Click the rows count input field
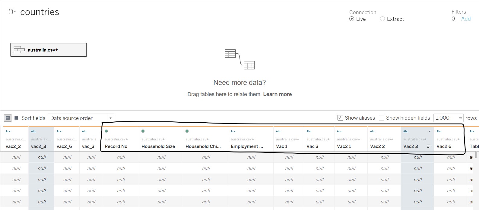The image size is (479, 210). pos(446,118)
